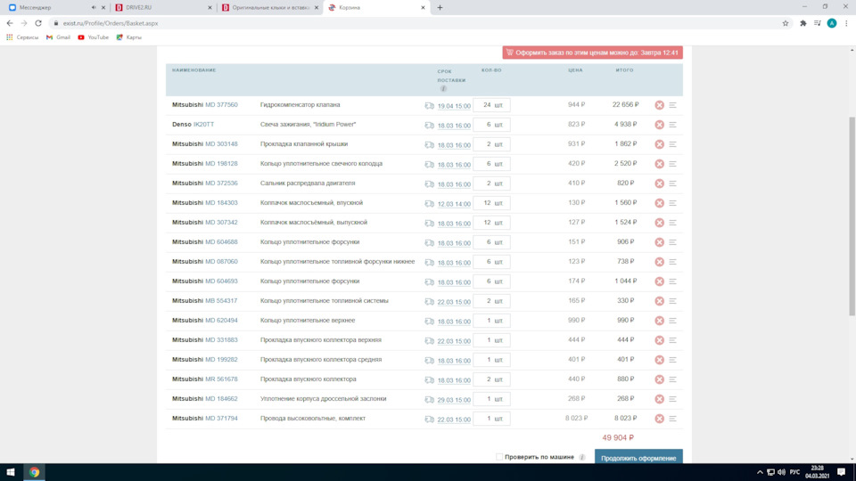
Task: Delete MD 184303 intake valve seal item
Action: tap(660, 203)
